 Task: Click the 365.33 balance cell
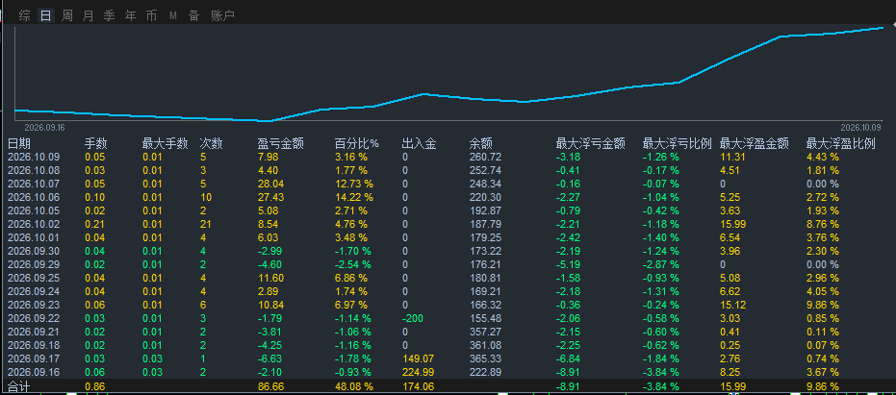[485, 358]
